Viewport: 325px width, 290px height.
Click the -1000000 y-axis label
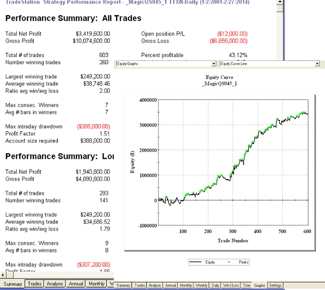point(147,226)
